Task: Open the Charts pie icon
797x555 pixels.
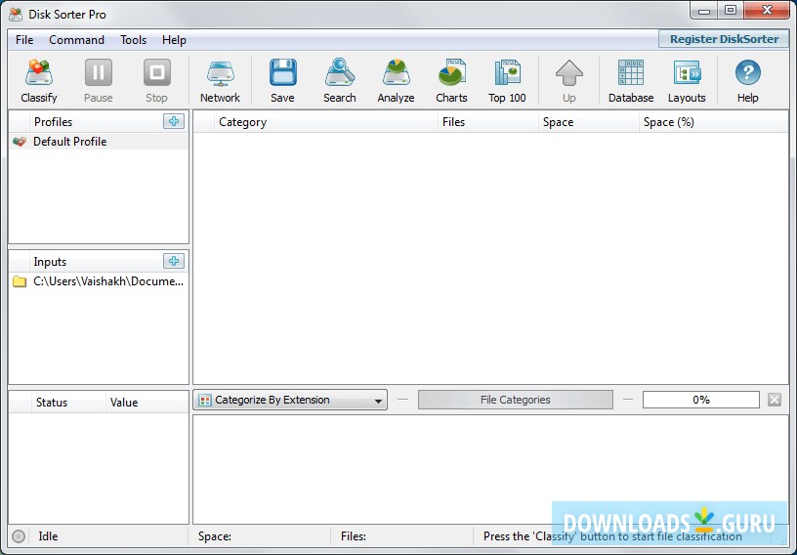Action: click(452, 72)
